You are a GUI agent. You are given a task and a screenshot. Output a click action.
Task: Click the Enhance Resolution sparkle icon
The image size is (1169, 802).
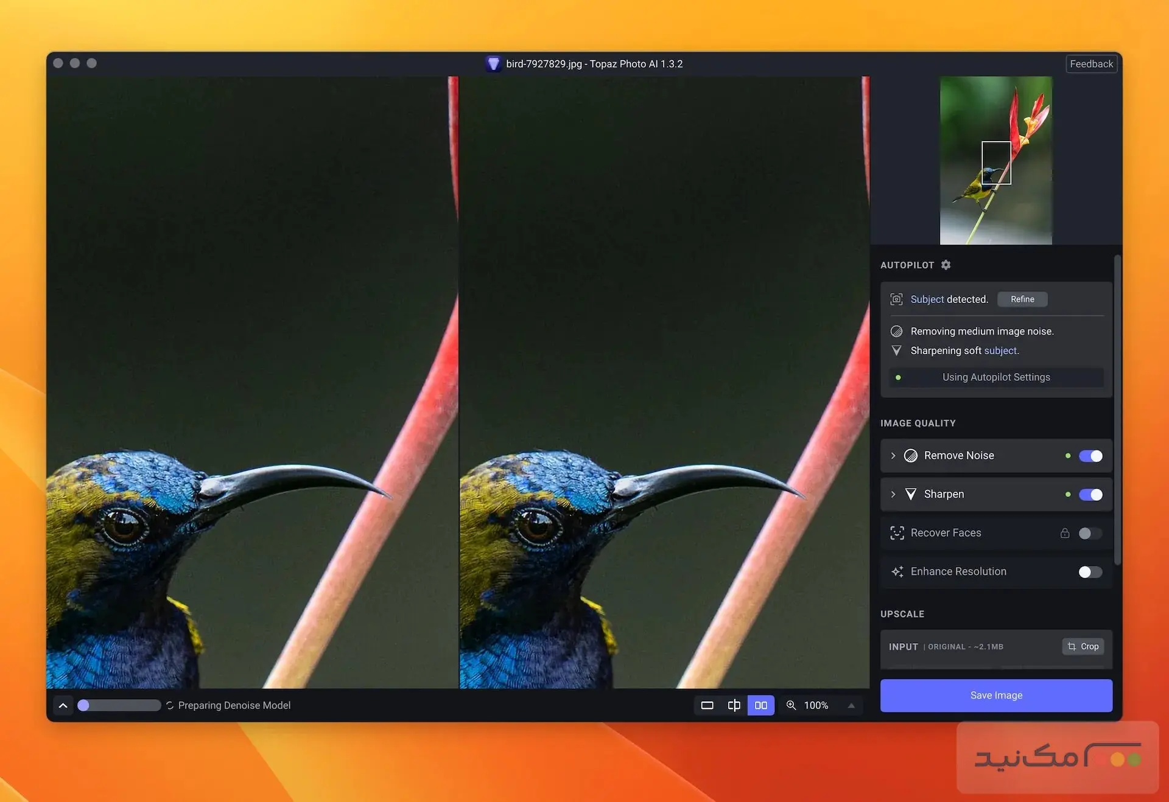(x=896, y=571)
